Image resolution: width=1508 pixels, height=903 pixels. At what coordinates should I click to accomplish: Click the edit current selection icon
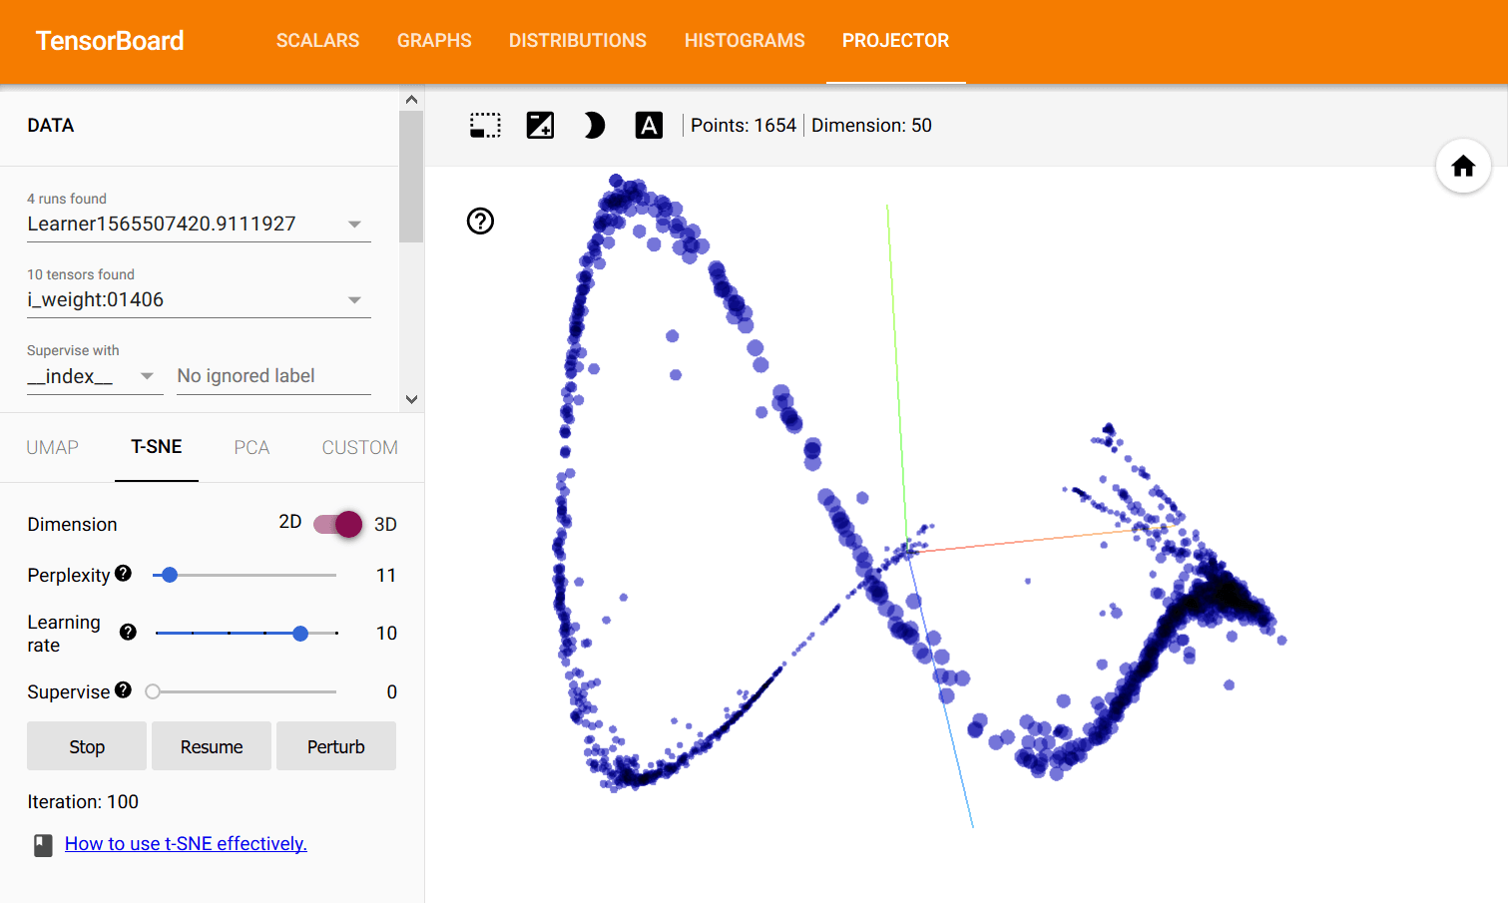tap(540, 125)
